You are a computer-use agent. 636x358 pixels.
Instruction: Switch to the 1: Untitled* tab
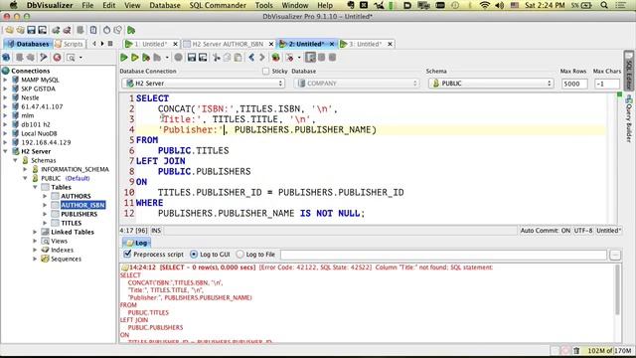(150, 44)
